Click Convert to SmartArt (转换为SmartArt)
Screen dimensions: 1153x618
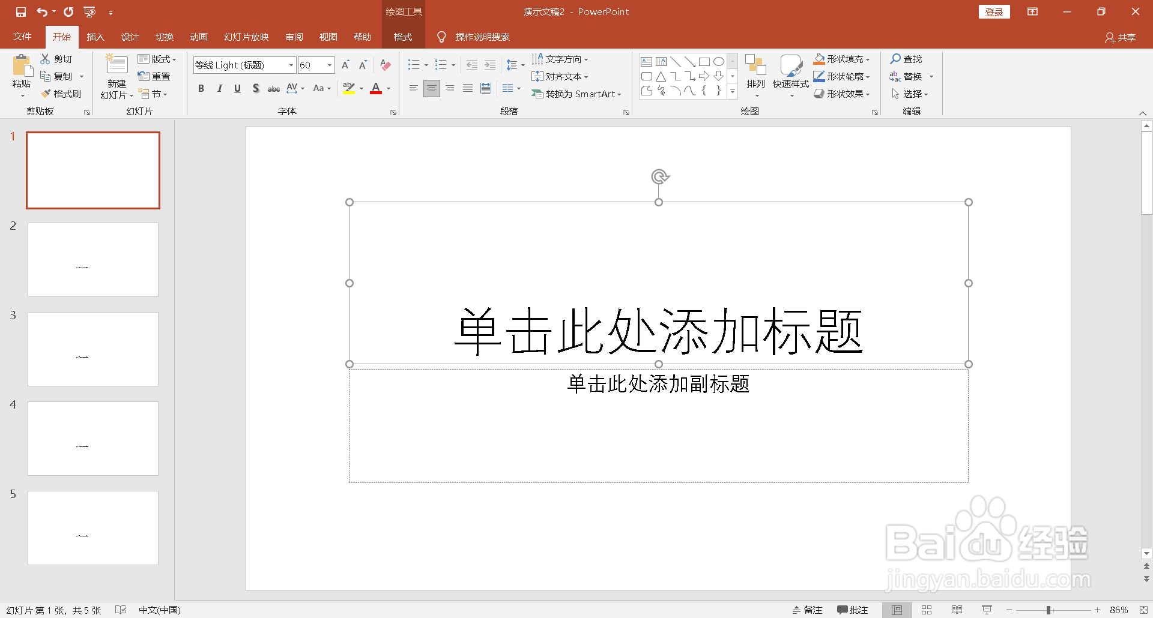576,94
